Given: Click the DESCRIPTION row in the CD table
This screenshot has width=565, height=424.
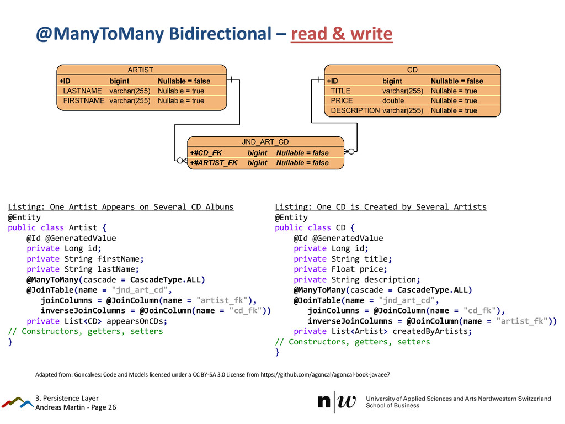Looking at the screenshot, I should click(412, 110).
